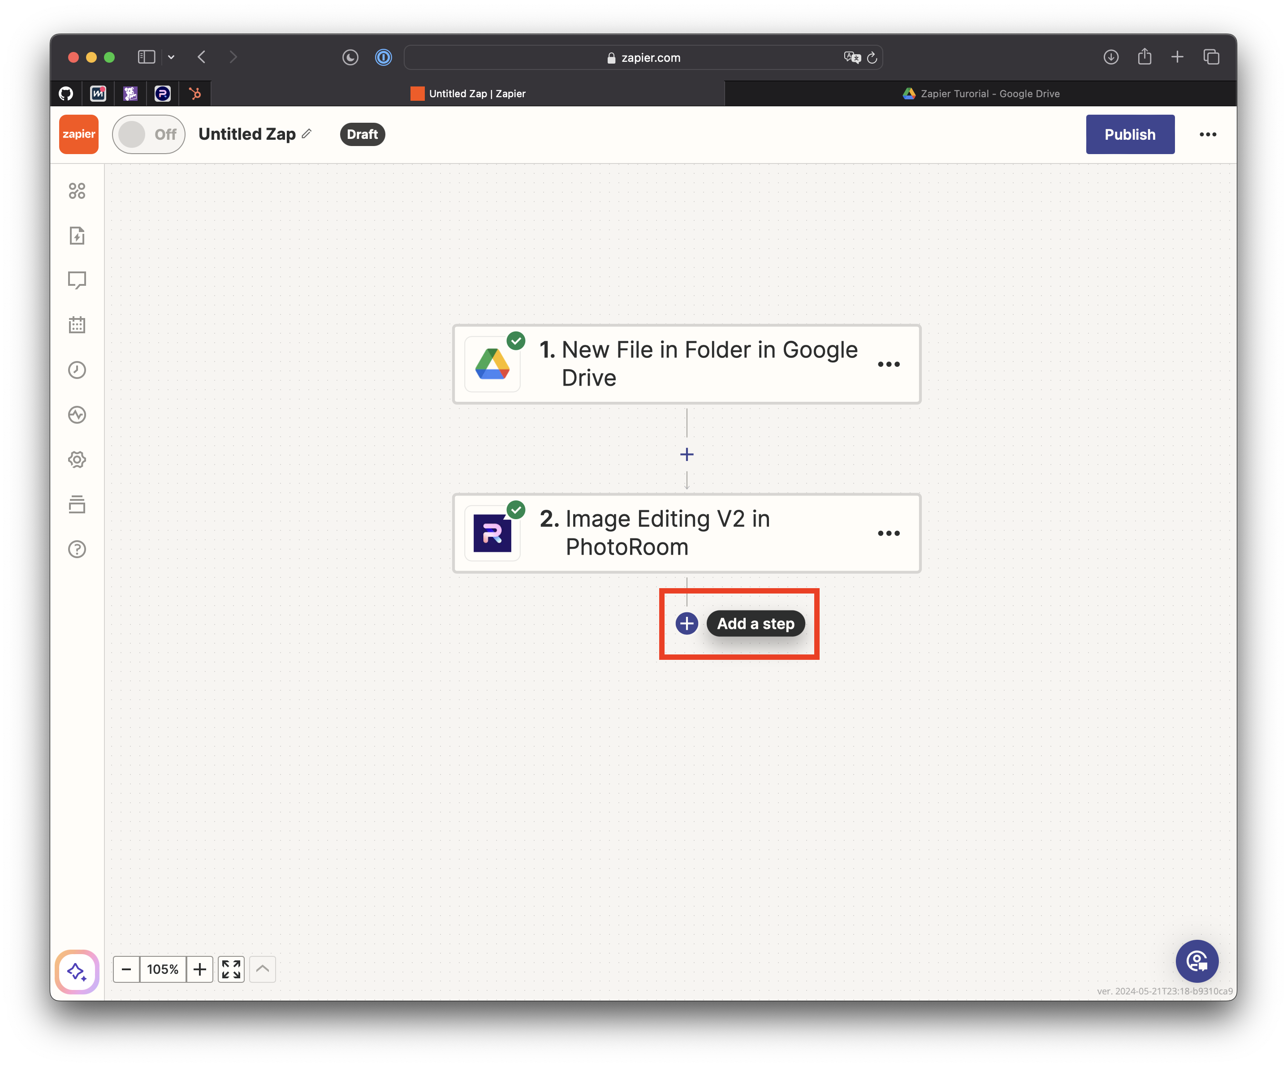Switch to Zapier Turorial Google Drive tab
This screenshot has width=1287, height=1067.
tap(980, 94)
